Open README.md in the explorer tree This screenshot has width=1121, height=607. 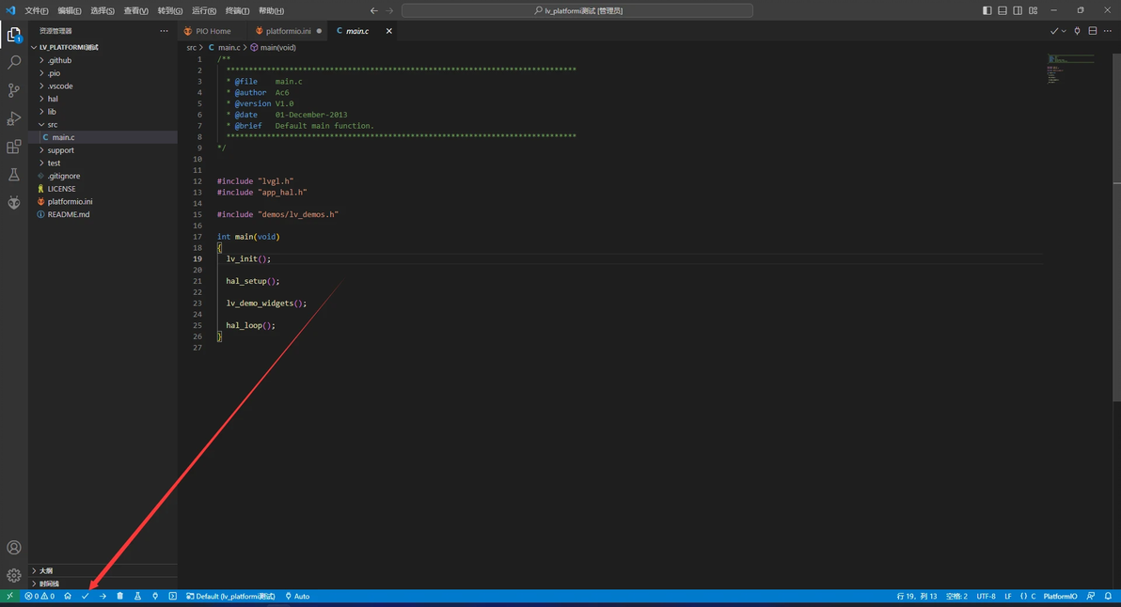(x=103, y=214)
